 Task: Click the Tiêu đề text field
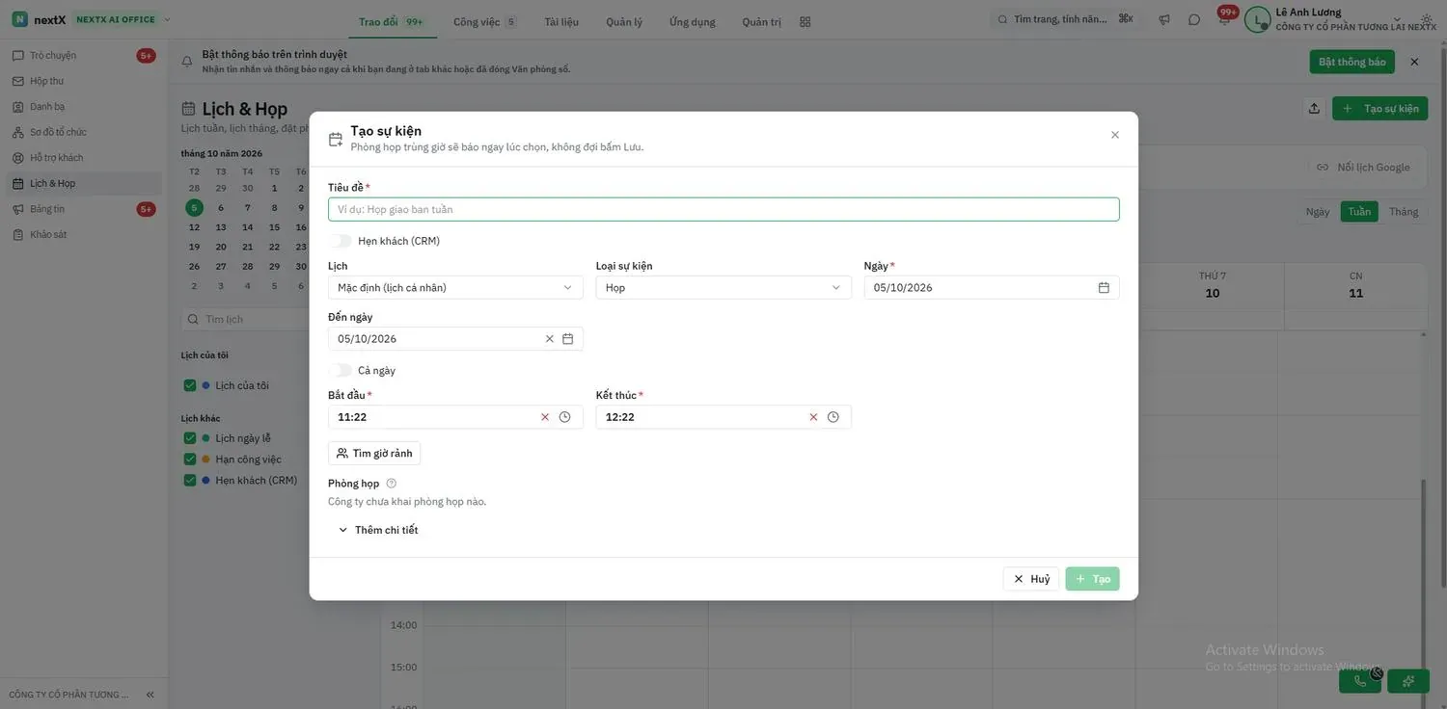point(723,209)
